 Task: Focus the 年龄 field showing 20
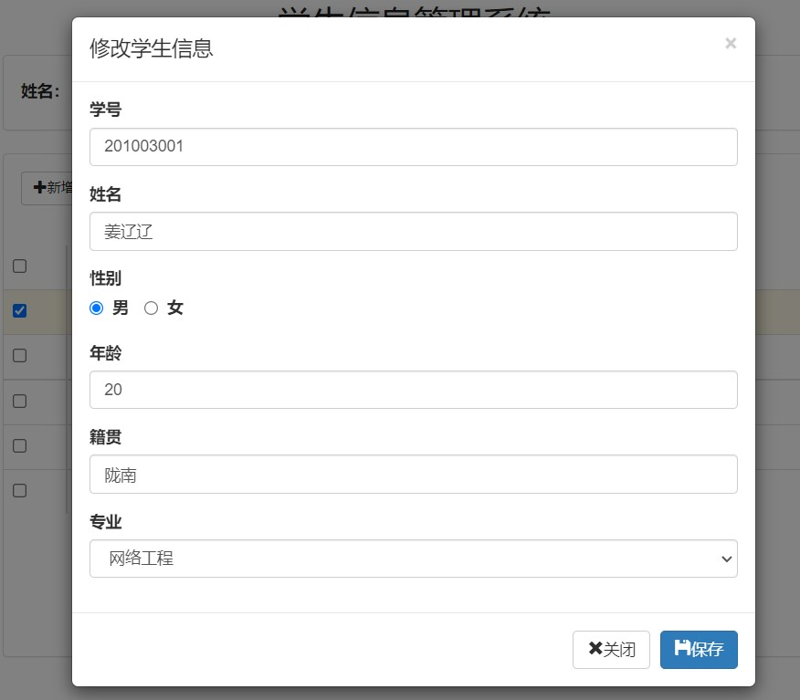(413, 390)
